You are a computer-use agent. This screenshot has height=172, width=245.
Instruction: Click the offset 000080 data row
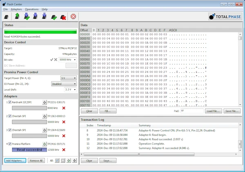click(x=143, y=68)
